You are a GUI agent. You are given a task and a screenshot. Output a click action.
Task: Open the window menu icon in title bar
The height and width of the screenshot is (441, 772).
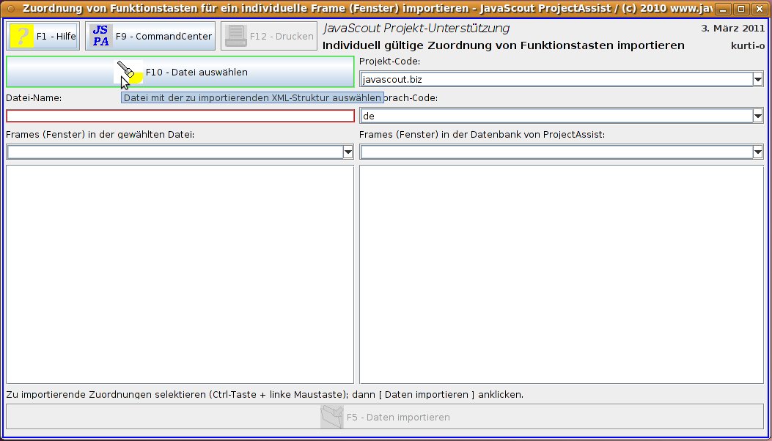10,9
